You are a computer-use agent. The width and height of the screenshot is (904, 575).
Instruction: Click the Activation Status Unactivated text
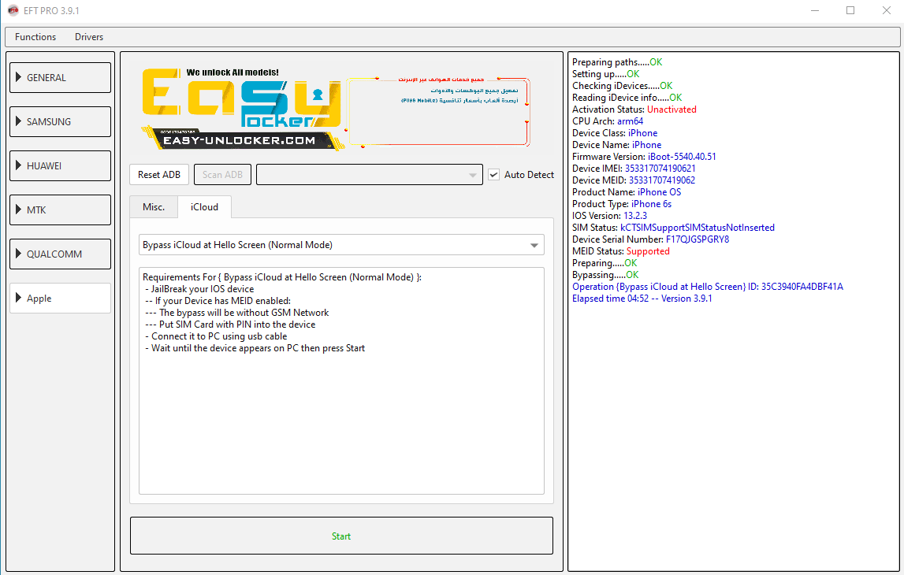point(671,109)
